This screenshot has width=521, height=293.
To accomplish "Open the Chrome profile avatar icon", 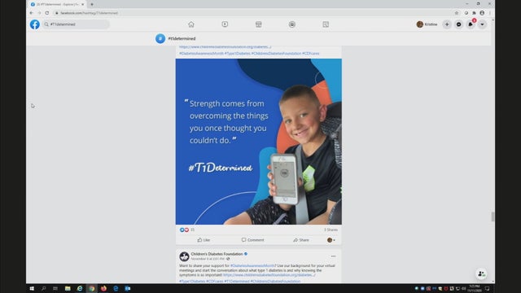I will tap(482, 13).
